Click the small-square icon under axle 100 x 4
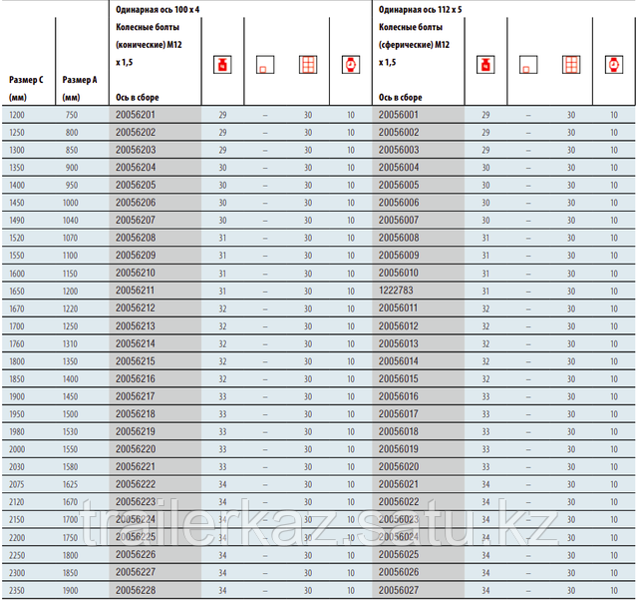 pyautogui.click(x=265, y=65)
